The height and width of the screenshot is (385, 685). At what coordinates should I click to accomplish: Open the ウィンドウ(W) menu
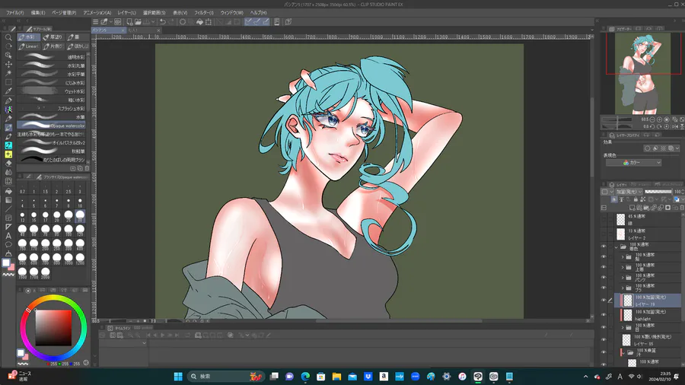click(232, 13)
